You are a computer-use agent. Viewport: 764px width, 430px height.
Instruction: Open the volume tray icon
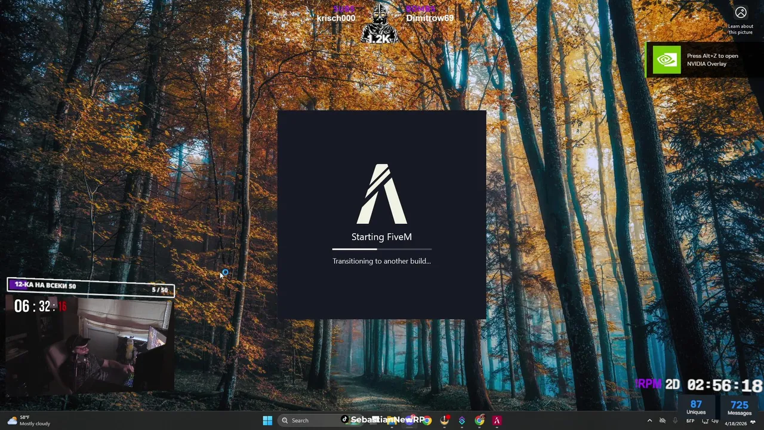715,420
